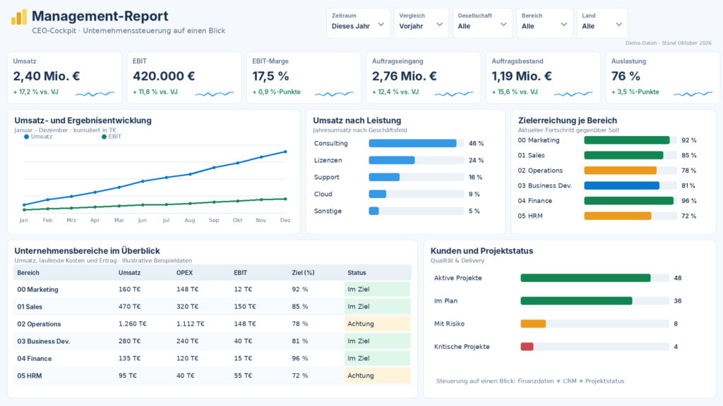
Task: Click the Zielerreichung je Bereich heading
Action: tap(568, 121)
